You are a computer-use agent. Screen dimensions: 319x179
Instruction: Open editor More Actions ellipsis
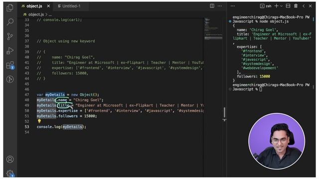[x=220, y=6]
